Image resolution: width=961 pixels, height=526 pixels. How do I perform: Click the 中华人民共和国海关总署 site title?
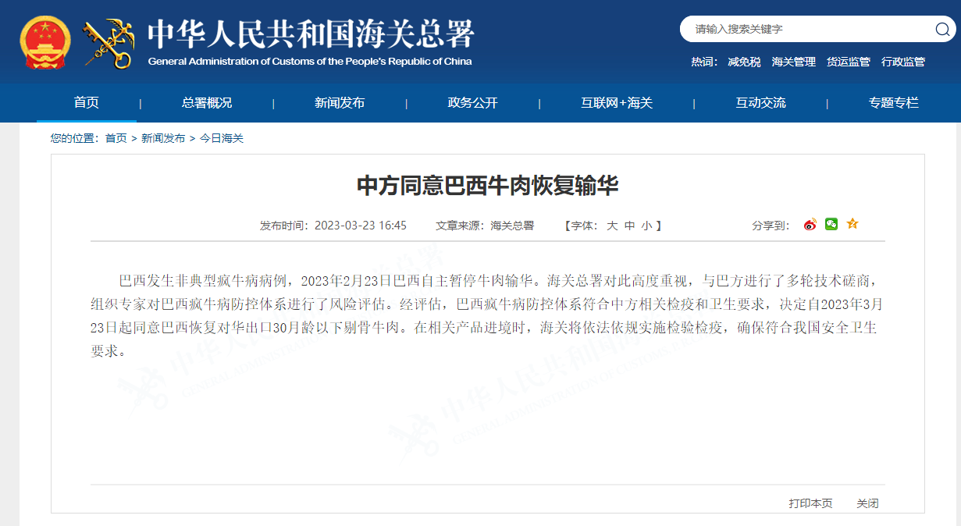(311, 34)
